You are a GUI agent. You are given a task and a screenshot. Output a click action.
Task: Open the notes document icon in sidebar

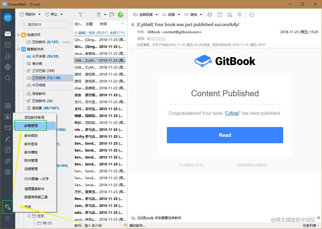point(8,150)
